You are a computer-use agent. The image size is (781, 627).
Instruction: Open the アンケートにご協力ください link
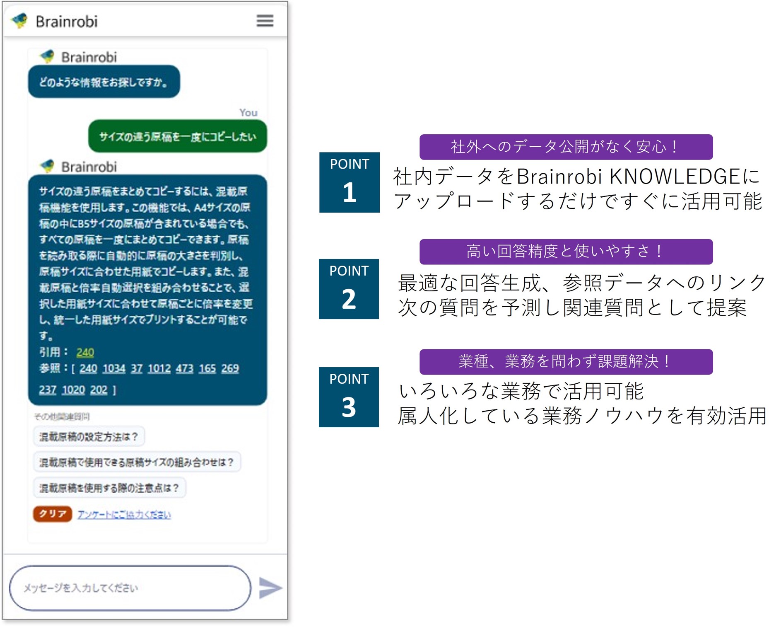coord(124,514)
